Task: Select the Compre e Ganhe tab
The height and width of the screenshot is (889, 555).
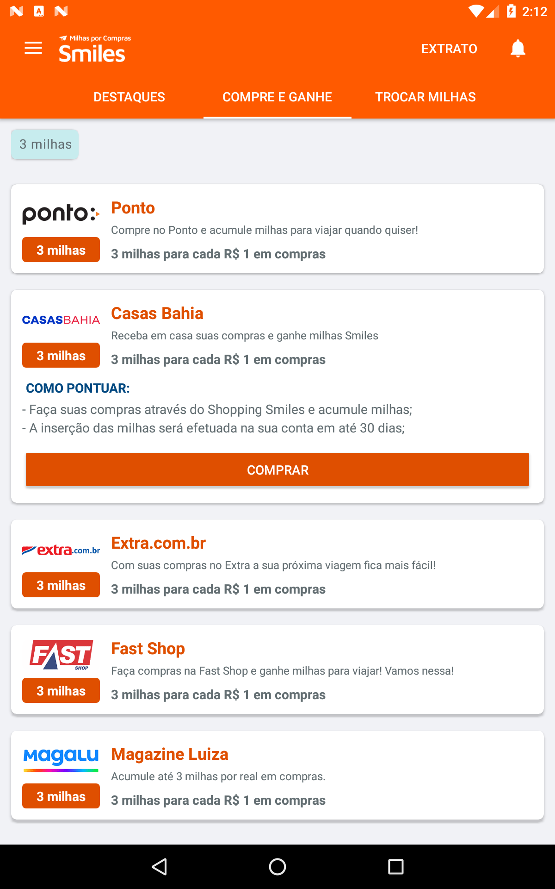Action: coord(277,97)
